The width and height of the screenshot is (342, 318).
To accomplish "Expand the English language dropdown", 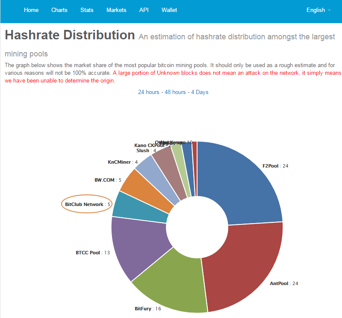I will click(318, 10).
